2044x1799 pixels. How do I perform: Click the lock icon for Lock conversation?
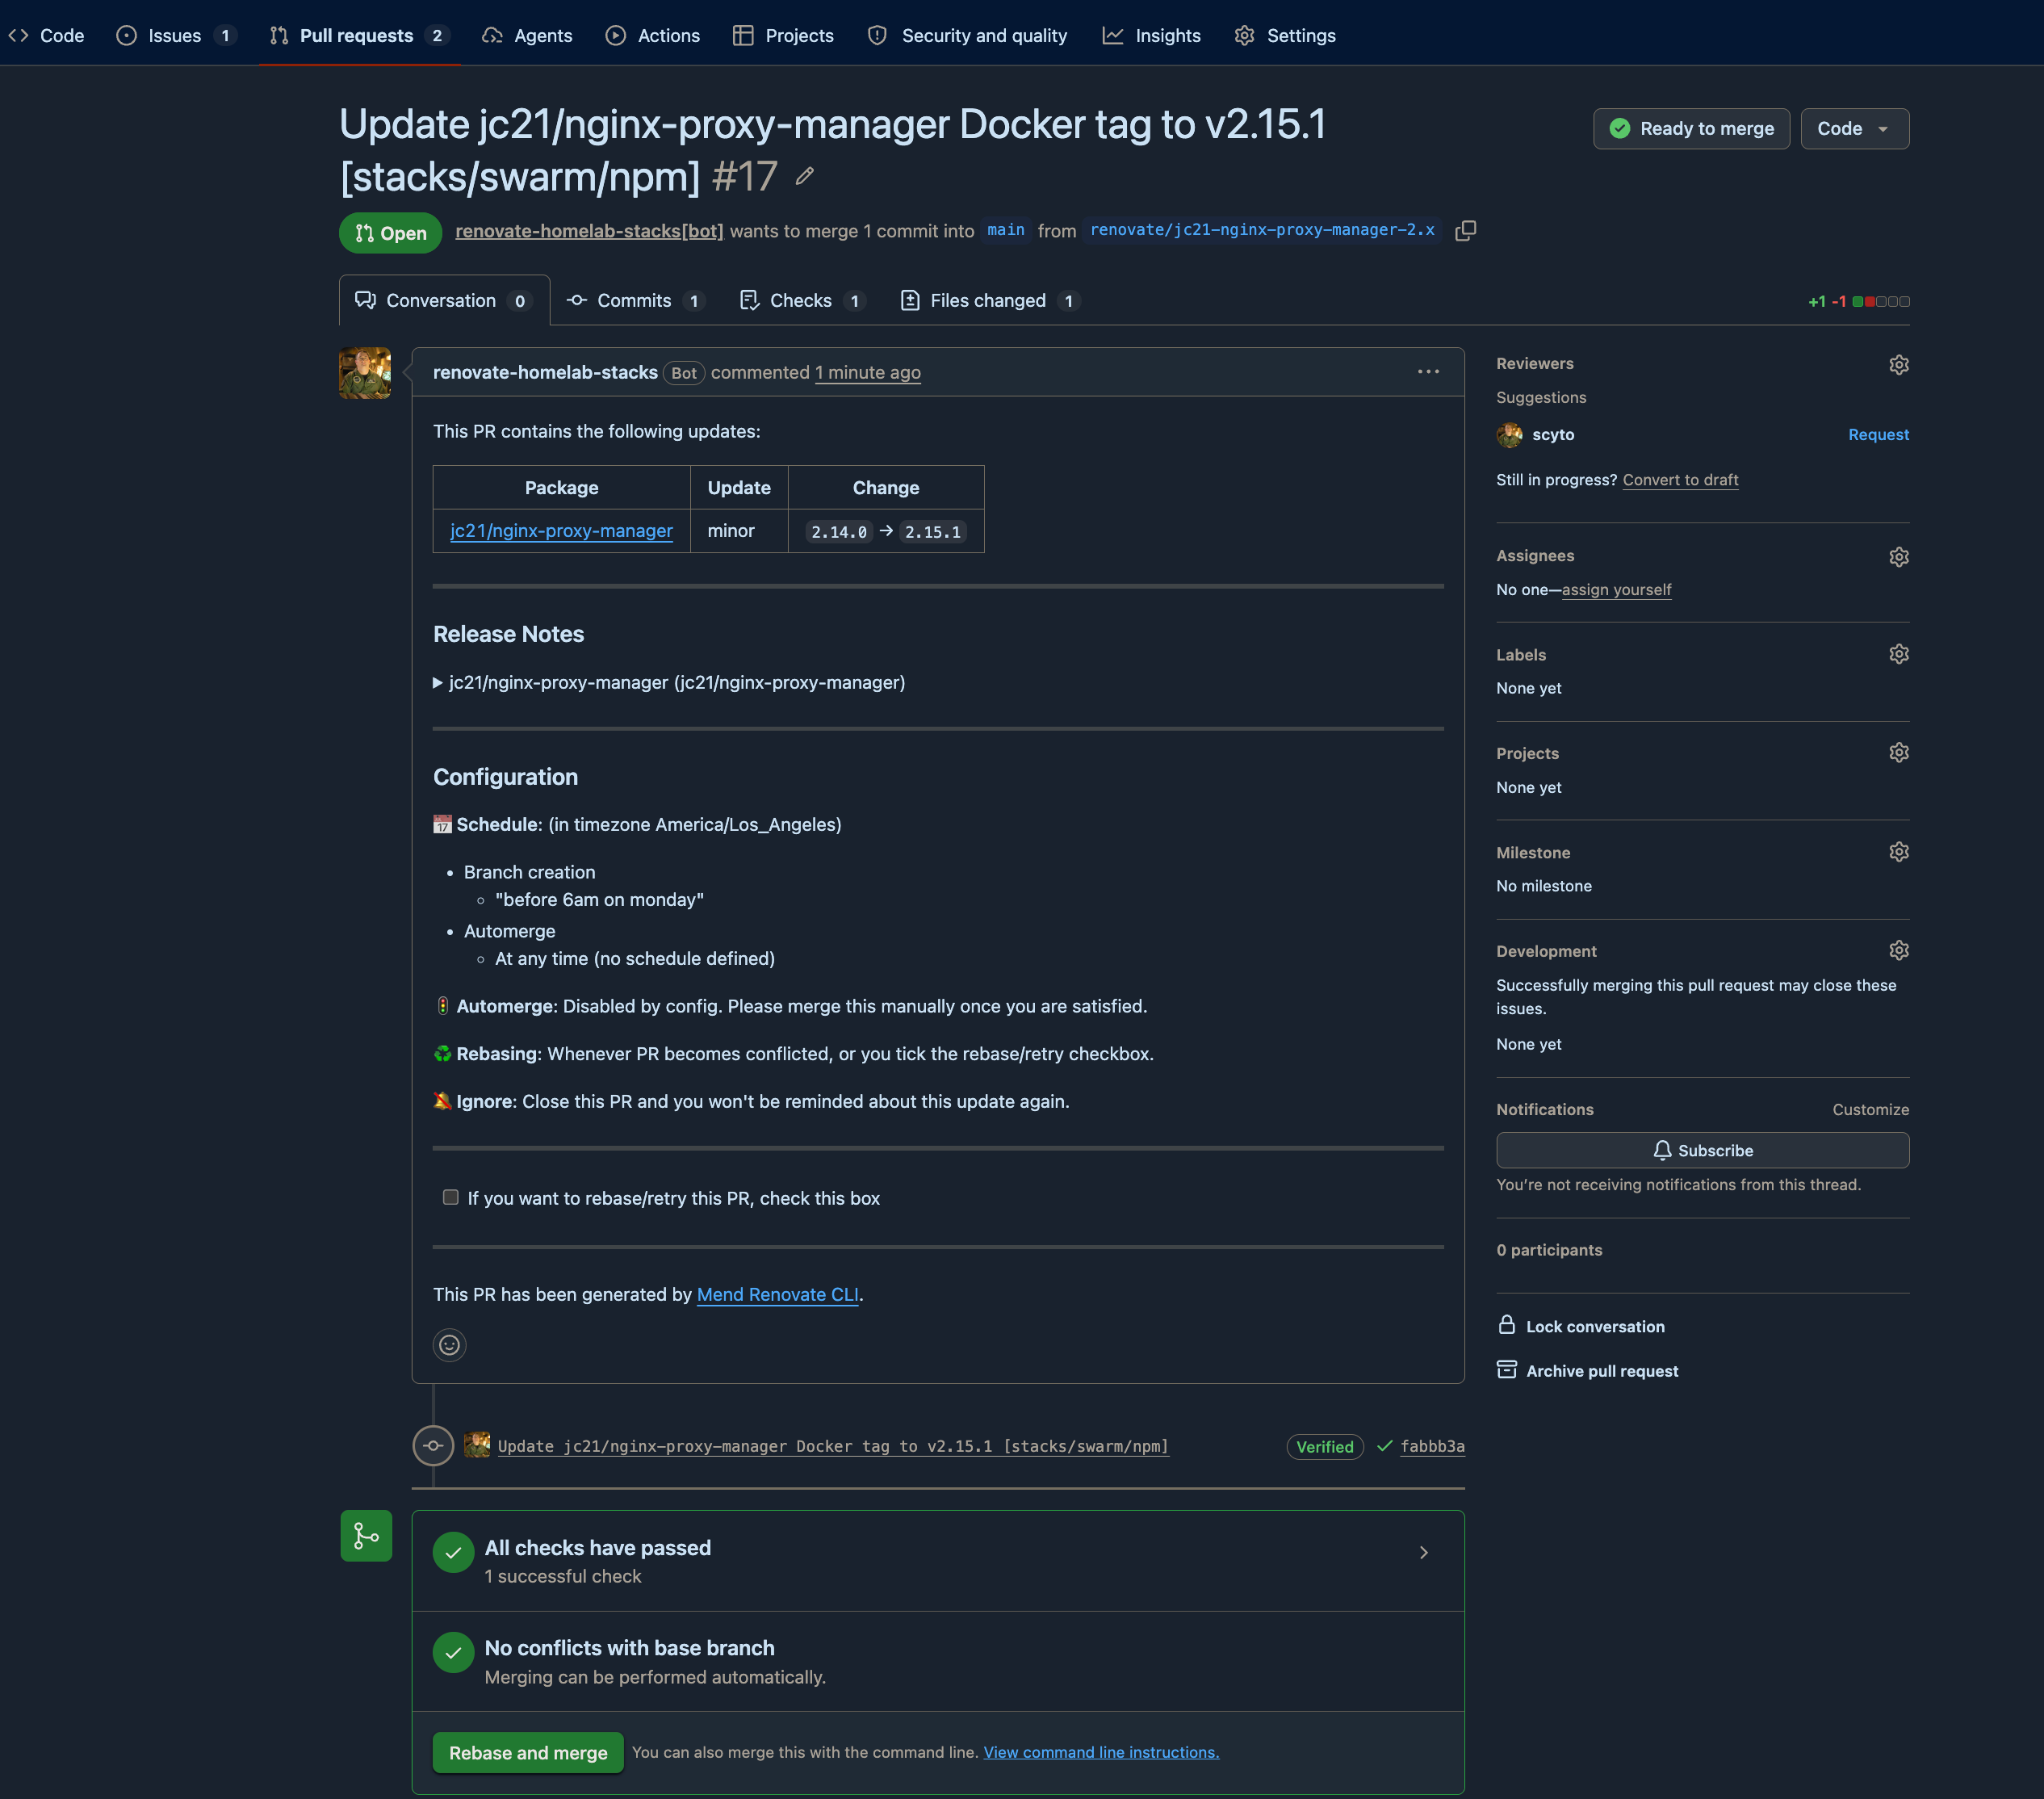(x=1507, y=1325)
